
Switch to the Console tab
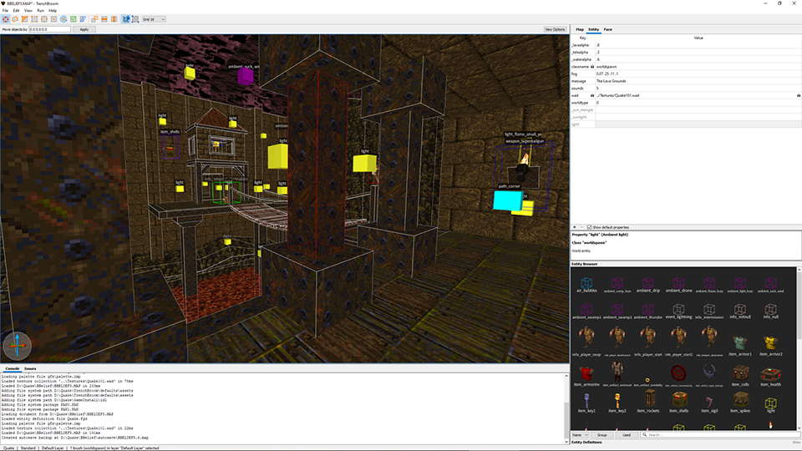pos(12,368)
